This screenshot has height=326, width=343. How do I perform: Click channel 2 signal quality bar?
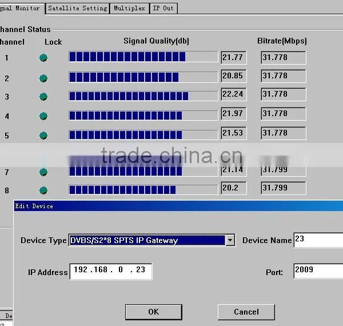pyautogui.click(x=143, y=77)
